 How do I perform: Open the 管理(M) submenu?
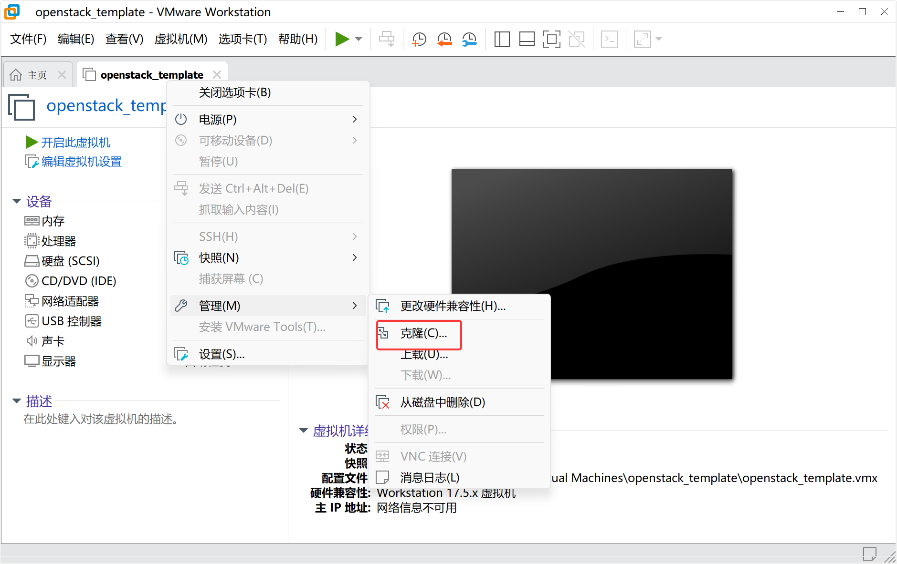tap(268, 306)
